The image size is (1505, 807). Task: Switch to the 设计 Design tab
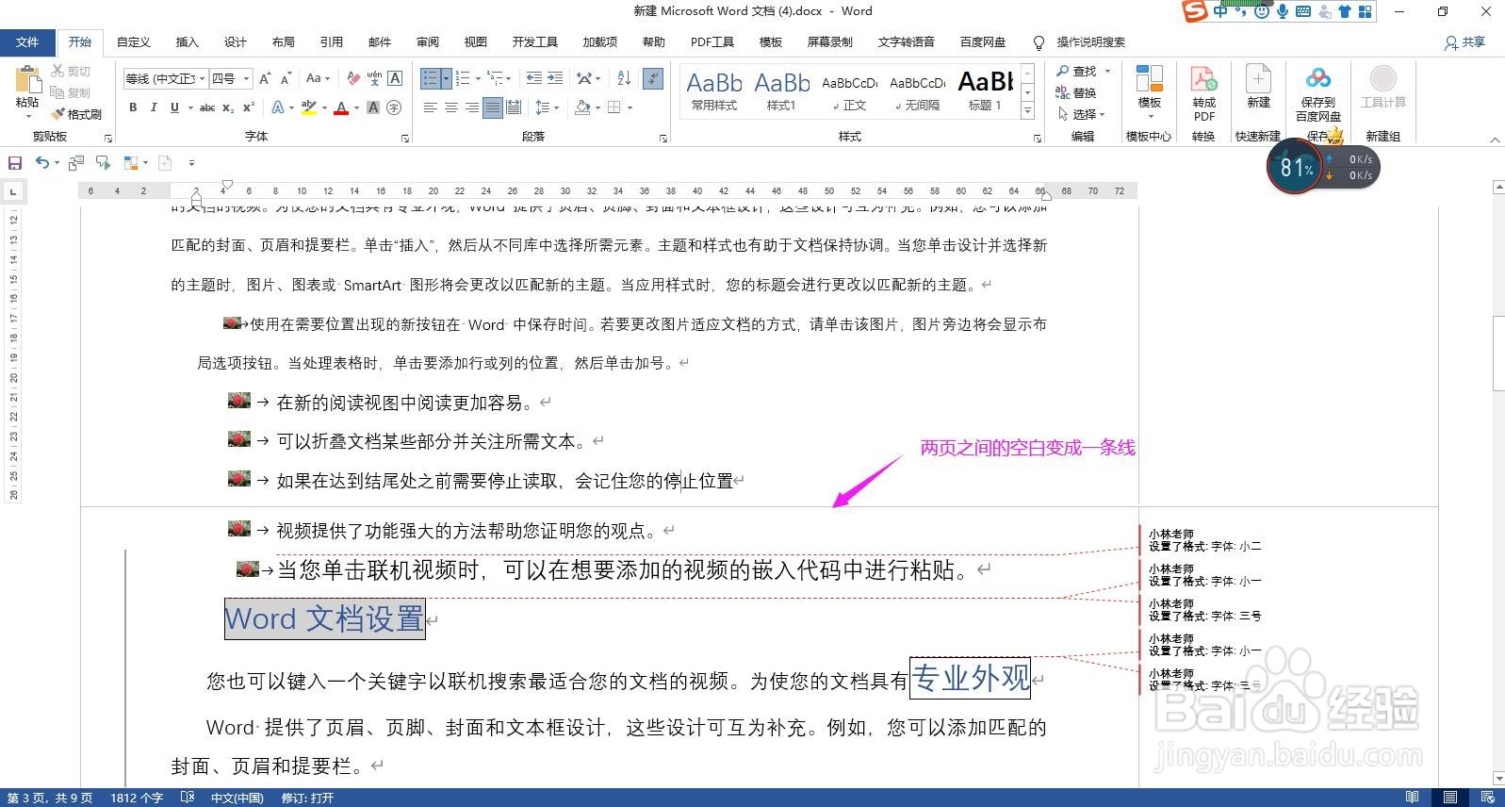[236, 42]
